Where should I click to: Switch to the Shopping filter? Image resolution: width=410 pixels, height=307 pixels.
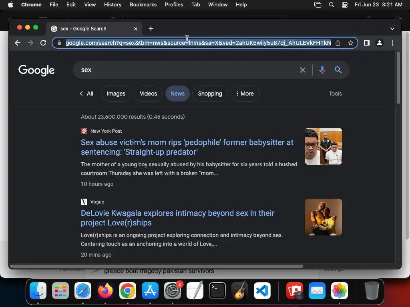210,94
